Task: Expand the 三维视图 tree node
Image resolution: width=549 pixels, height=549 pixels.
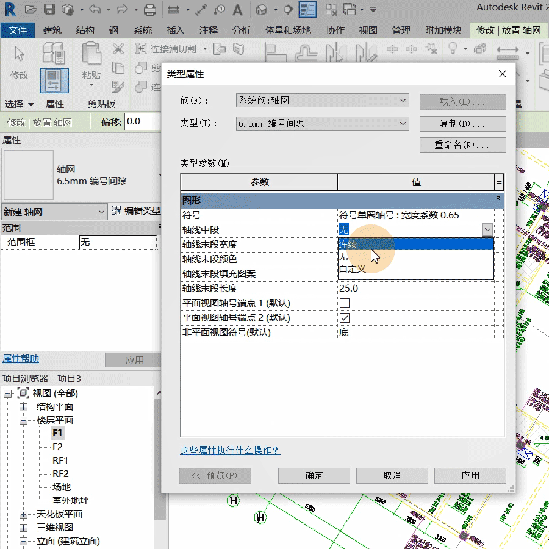Action: (23, 527)
